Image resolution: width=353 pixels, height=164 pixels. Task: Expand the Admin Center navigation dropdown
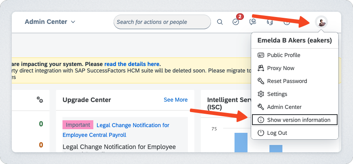point(50,22)
